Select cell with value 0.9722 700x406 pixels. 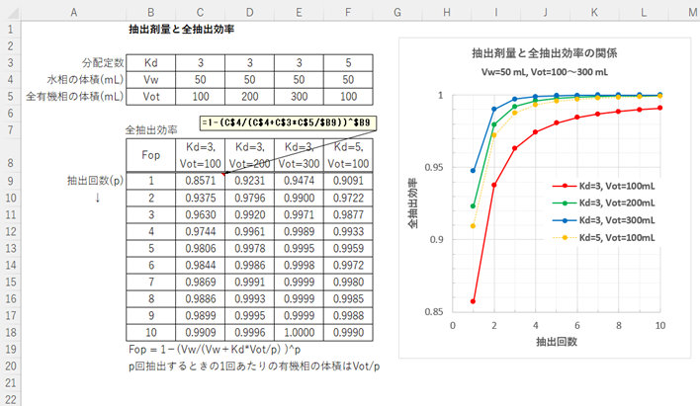pyautogui.click(x=348, y=198)
